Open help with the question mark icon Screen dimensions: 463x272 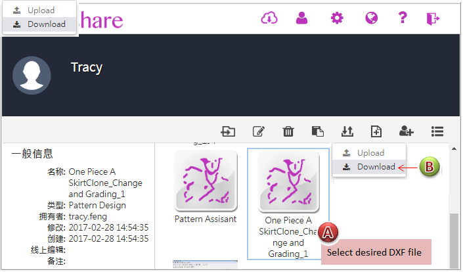point(402,18)
